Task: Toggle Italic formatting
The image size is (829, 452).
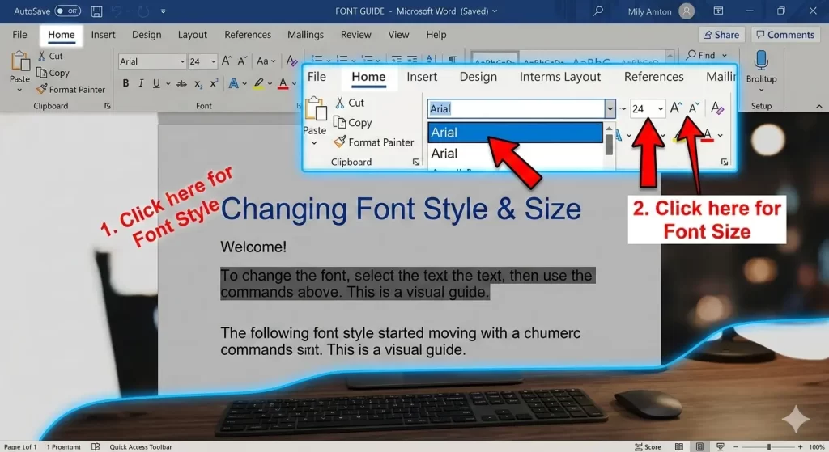Action: coord(141,83)
